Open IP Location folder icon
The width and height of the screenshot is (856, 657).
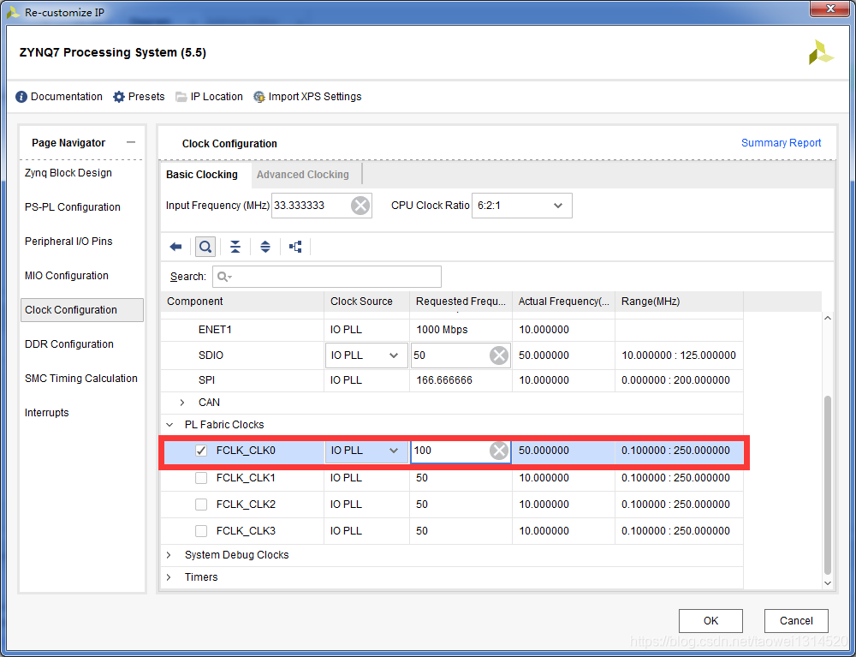click(x=181, y=97)
